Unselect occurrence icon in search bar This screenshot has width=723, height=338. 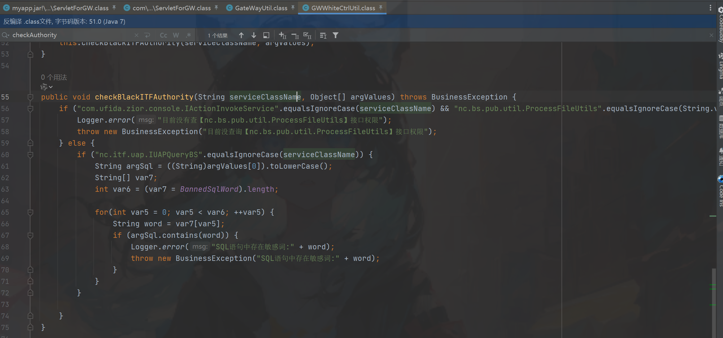click(x=295, y=35)
